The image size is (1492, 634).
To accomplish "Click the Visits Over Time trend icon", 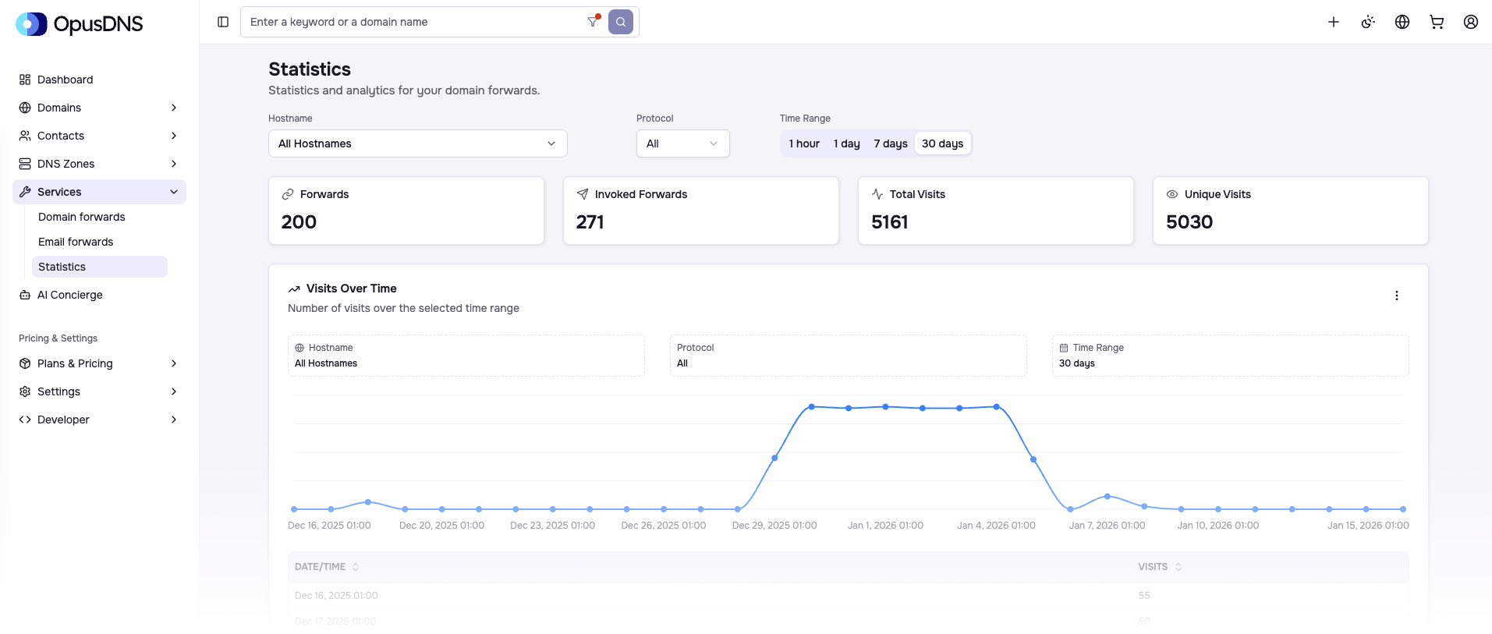I will (294, 289).
